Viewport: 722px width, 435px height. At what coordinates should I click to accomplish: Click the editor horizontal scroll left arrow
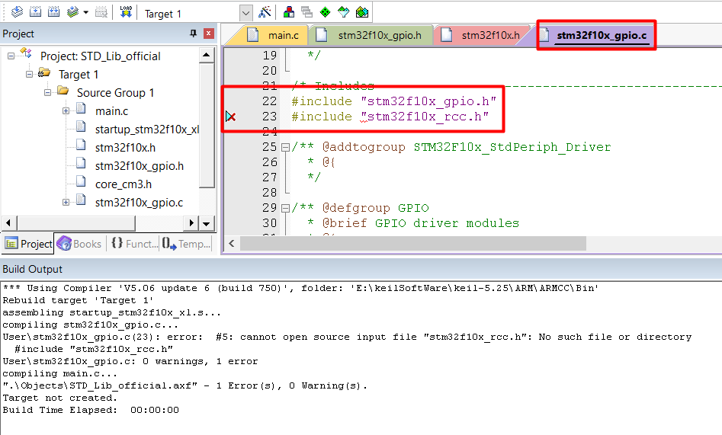232,244
